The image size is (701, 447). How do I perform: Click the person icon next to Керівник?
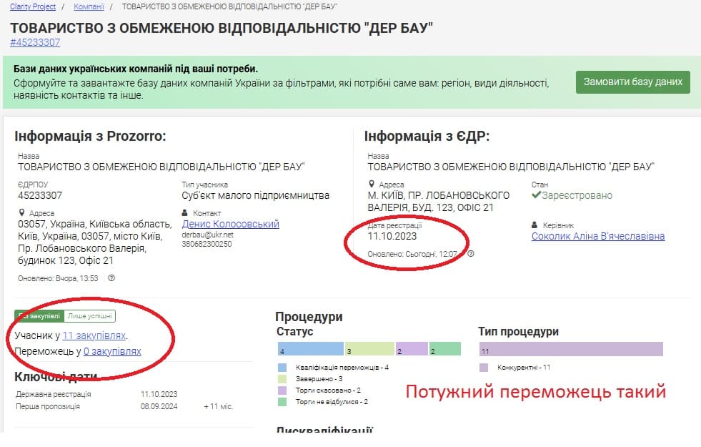(x=535, y=225)
